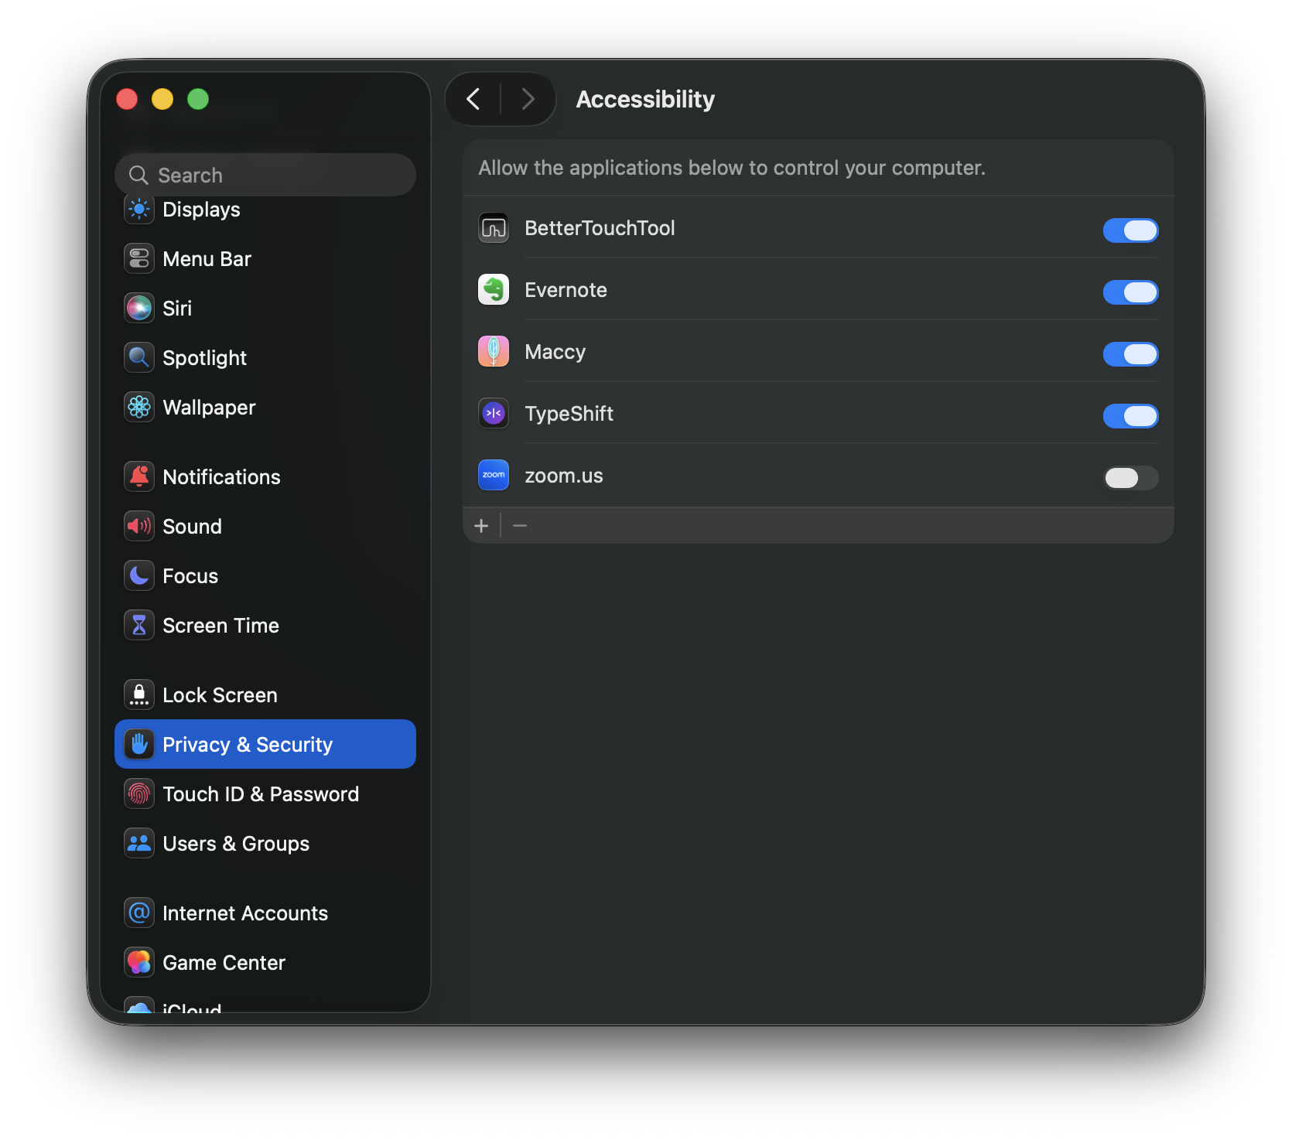Click the Wallpaper flower icon
This screenshot has height=1140, width=1292.
(x=139, y=408)
